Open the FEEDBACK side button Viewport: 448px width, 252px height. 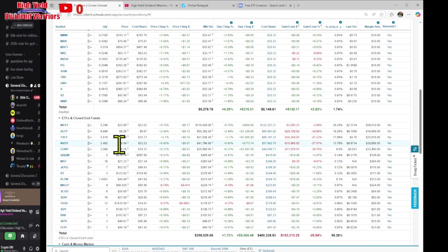pyautogui.click(x=415, y=198)
